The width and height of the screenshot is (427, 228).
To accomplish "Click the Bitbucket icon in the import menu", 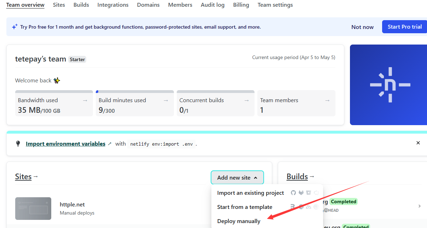I will 309,193.
